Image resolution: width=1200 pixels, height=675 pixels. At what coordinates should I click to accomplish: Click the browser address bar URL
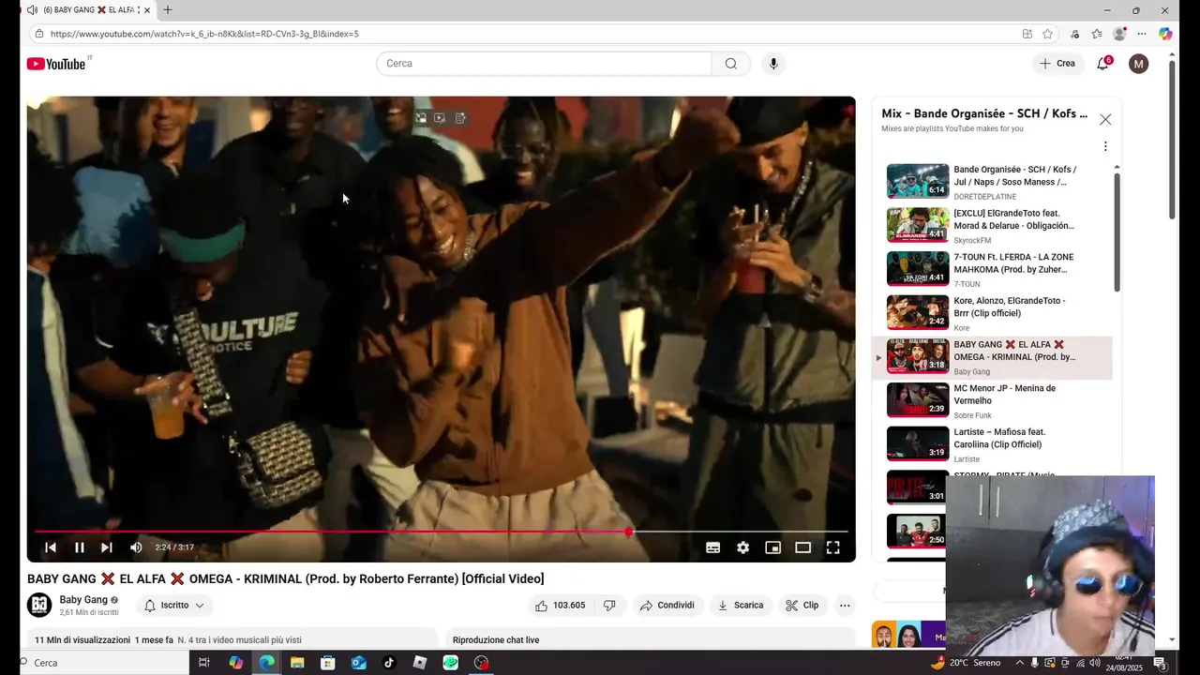(x=204, y=34)
